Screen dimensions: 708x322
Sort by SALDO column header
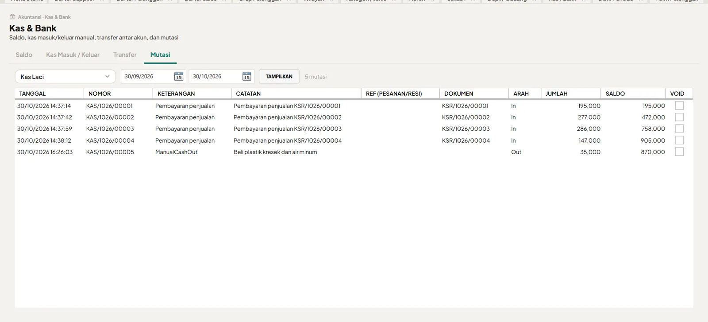[x=633, y=93]
